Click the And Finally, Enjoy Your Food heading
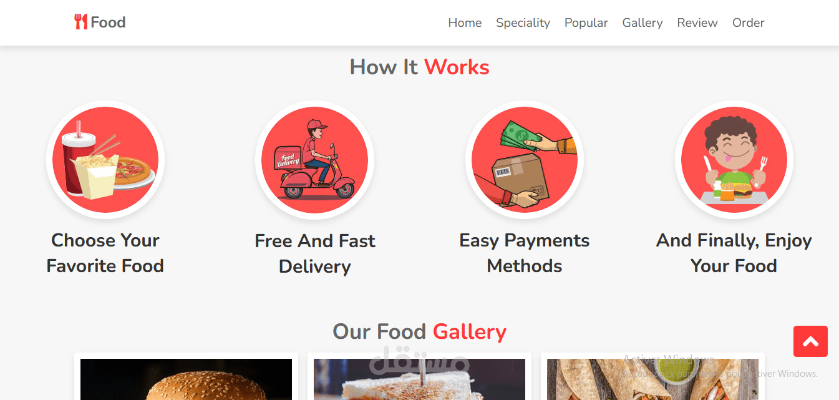 (734, 253)
